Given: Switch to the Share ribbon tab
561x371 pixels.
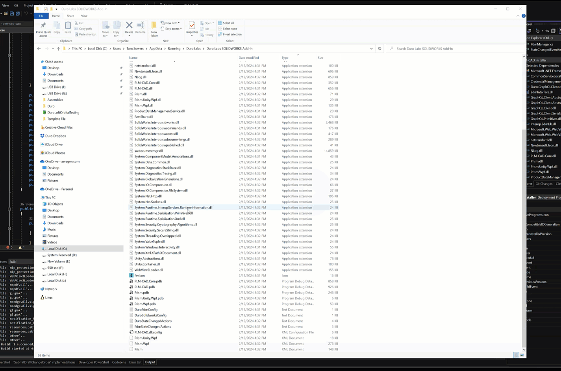Looking at the screenshot, I should (x=70, y=16).
